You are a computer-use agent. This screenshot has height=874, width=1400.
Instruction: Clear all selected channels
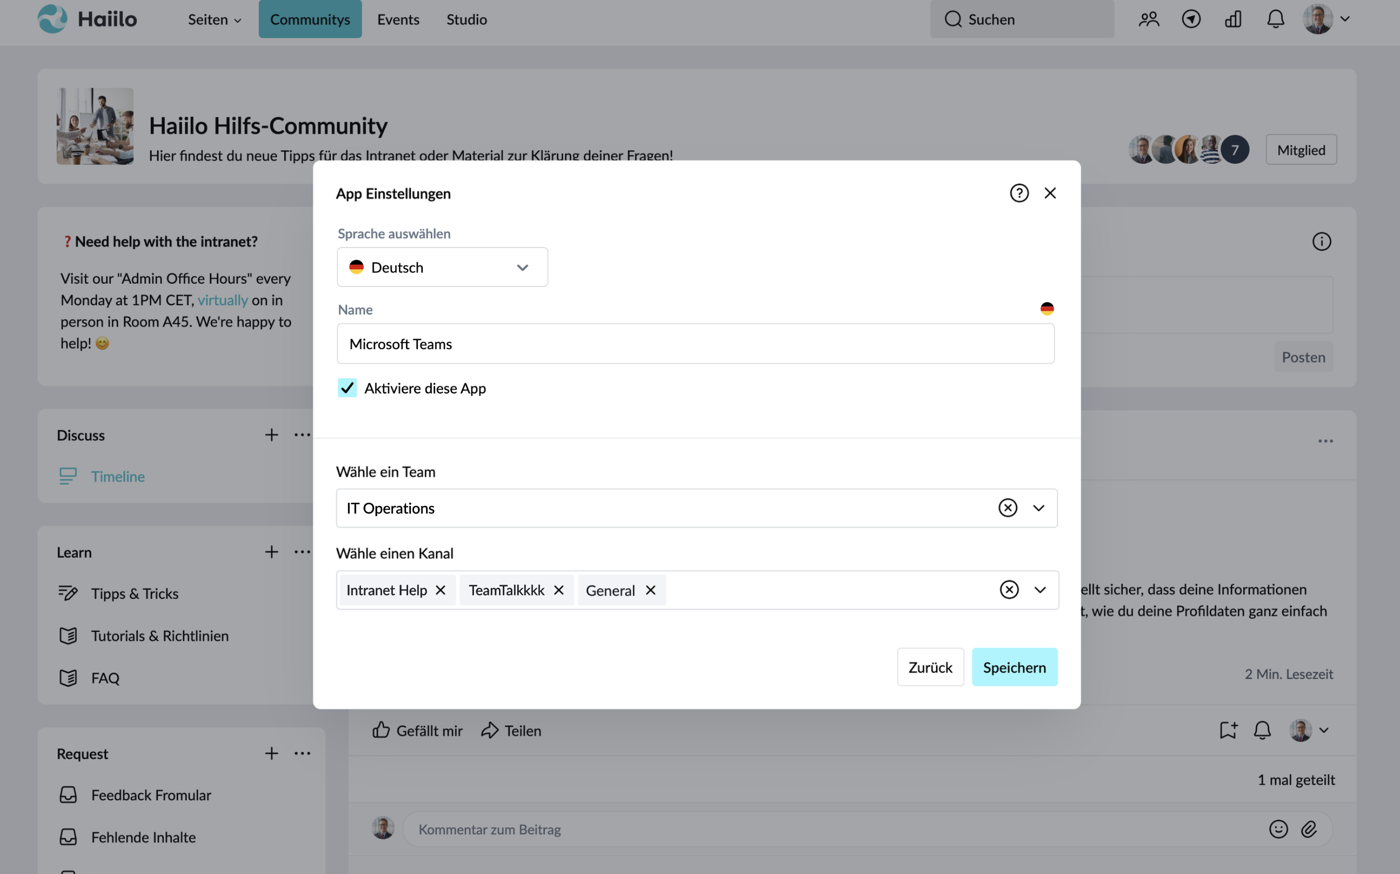(1009, 590)
